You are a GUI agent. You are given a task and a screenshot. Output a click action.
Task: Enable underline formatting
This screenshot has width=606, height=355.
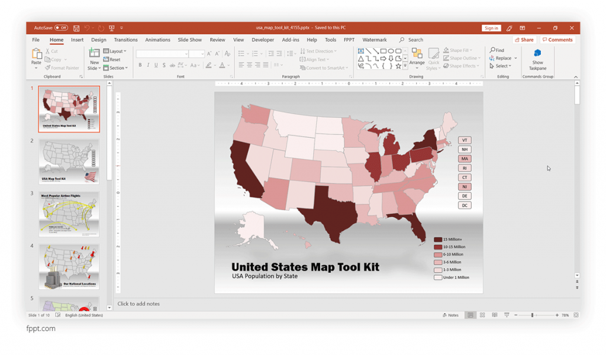click(155, 65)
